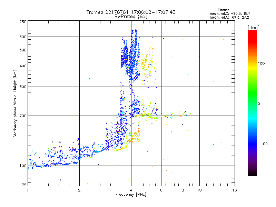
Task: Click the colorbar '-100' tick label
Action: click(263, 144)
